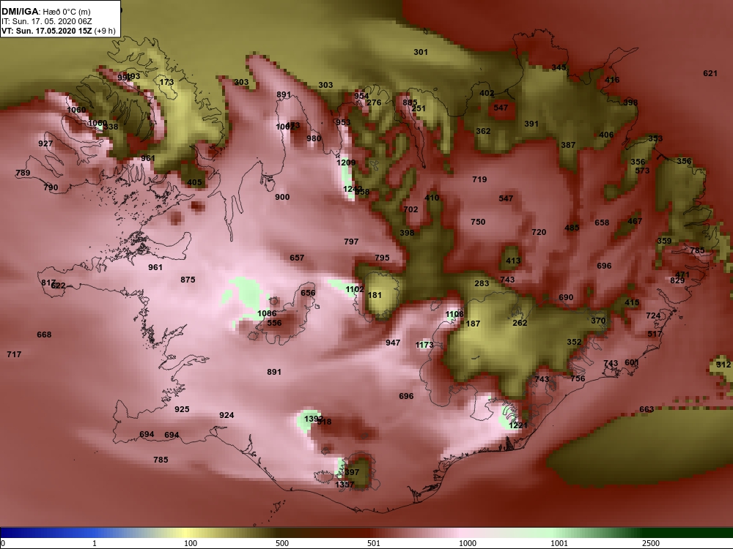This screenshot has width=733, height=549.
Task: Click the value 621 over the sea
Action: pyautogui.click(x=710, y=72)
